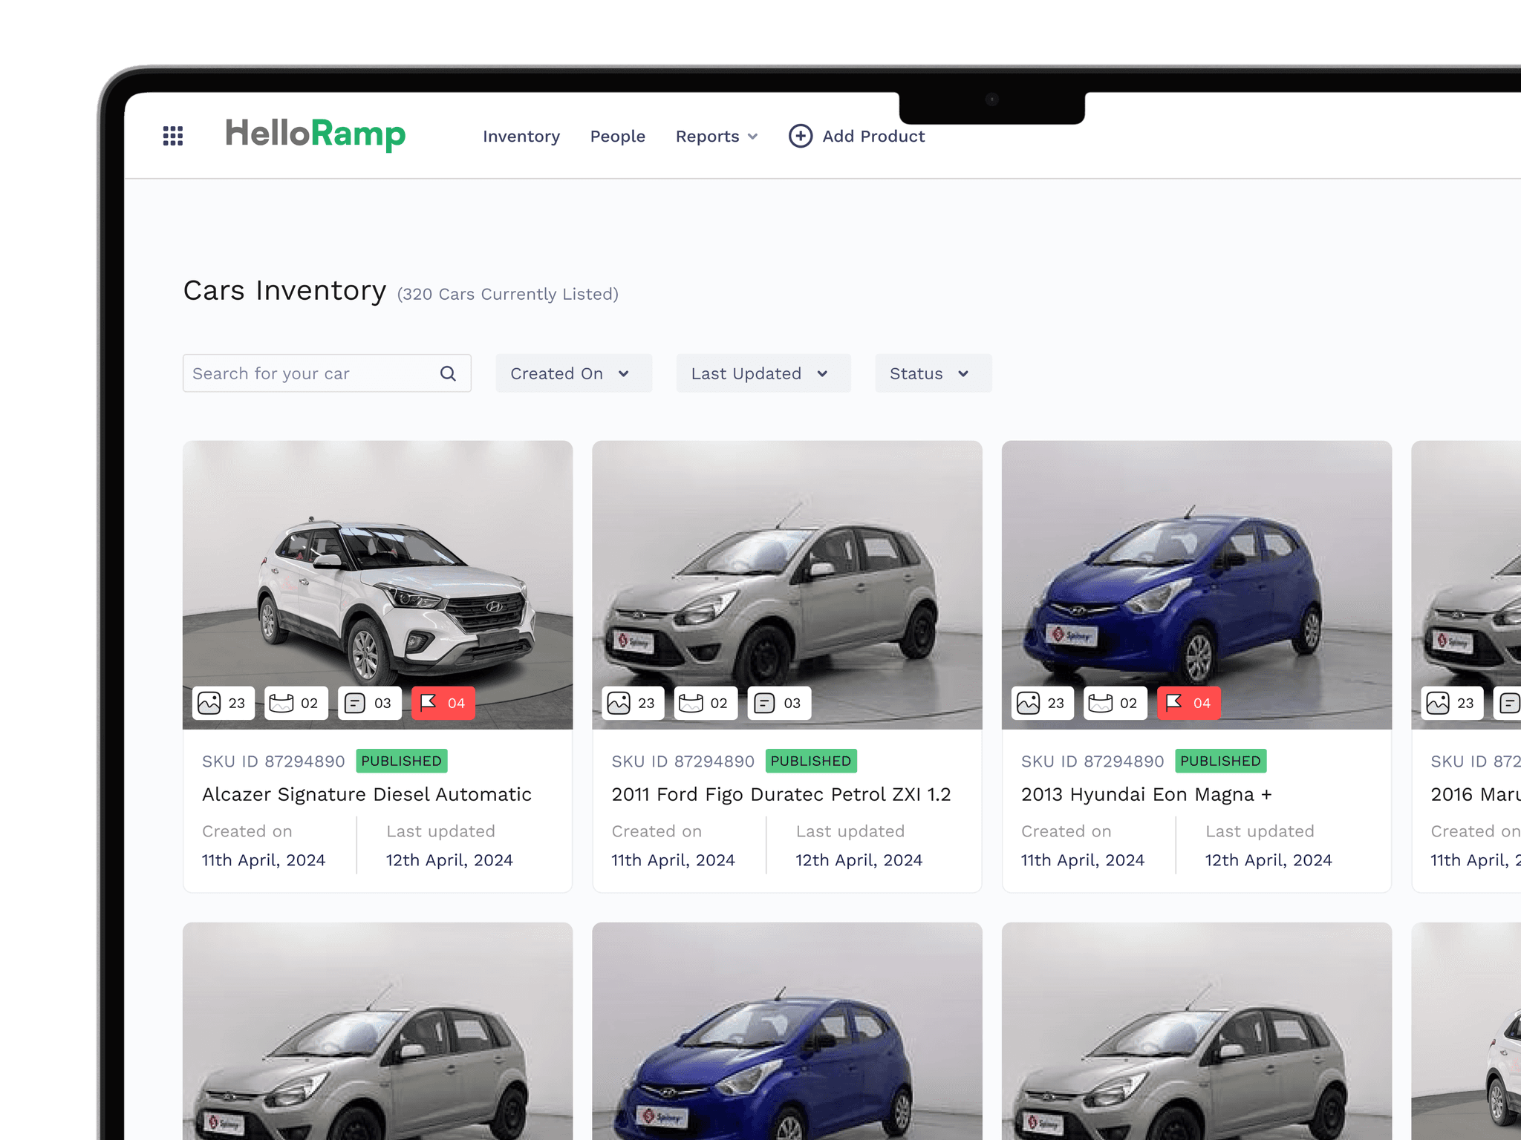
Task: Open the Status filter dropdown
Action: click(x=932, y=373)
